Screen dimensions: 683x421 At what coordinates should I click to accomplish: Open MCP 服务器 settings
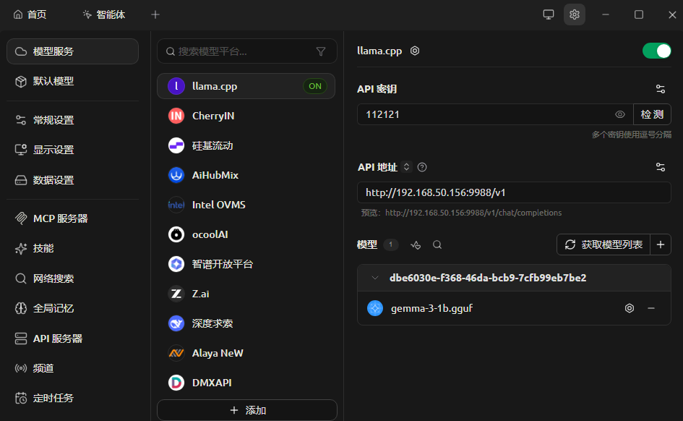pyautogui.click(x=73, y=218)
